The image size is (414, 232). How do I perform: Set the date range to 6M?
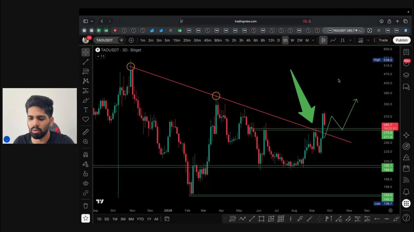coord(131,219)
